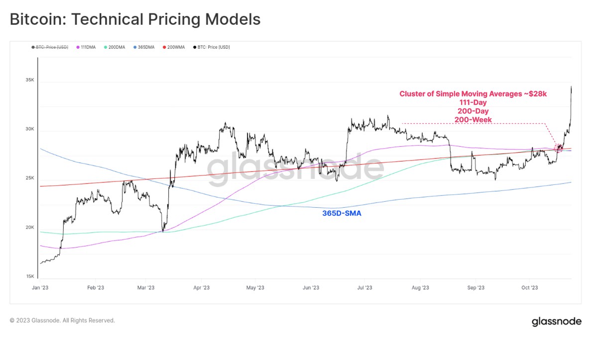Click the green 200DMA legend dot
600x337 pixels.
(106, 47)
